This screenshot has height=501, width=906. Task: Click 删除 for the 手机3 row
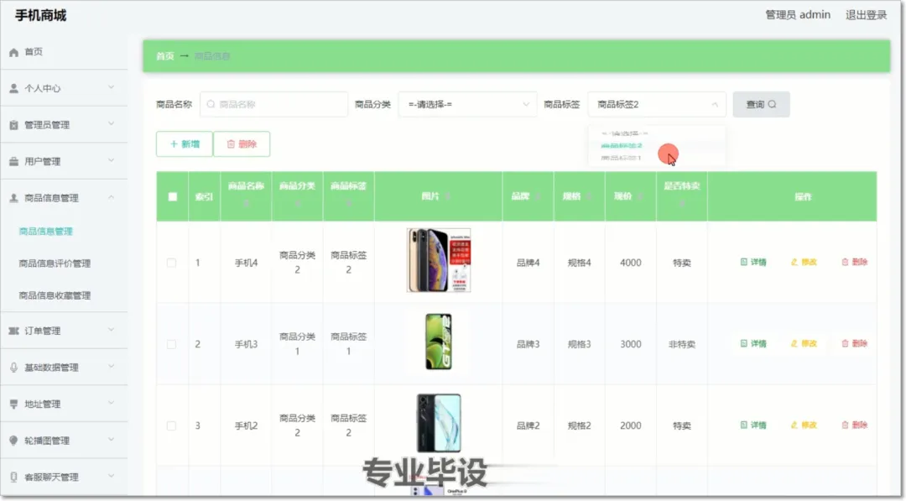pyautogui.click(x=855, y=344)
